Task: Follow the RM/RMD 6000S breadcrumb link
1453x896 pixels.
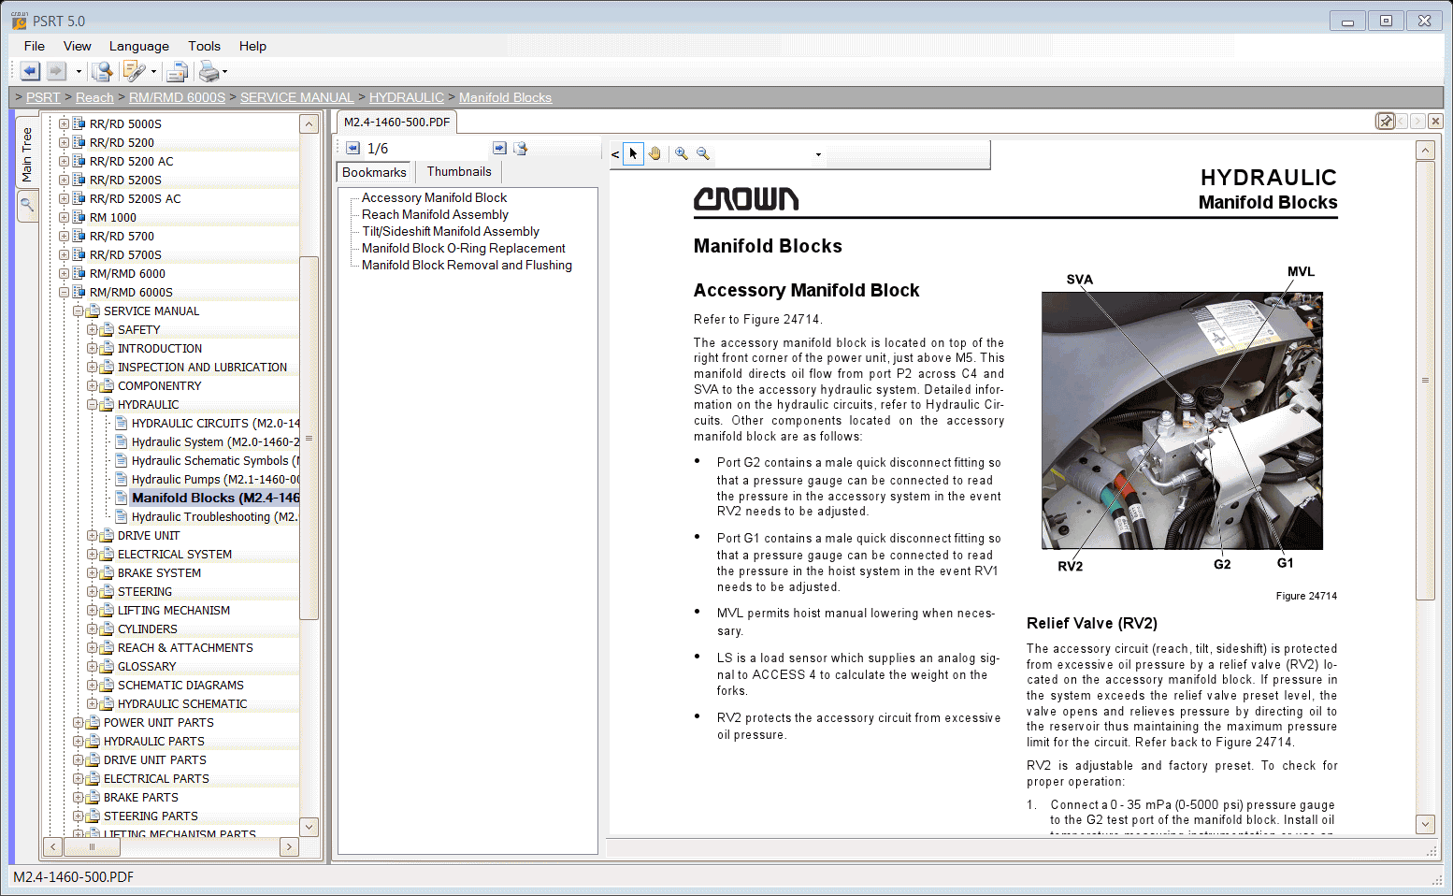Action: point(177,97)
